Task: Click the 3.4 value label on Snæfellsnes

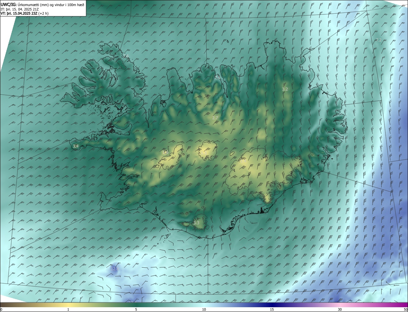Action: (76, 146)
